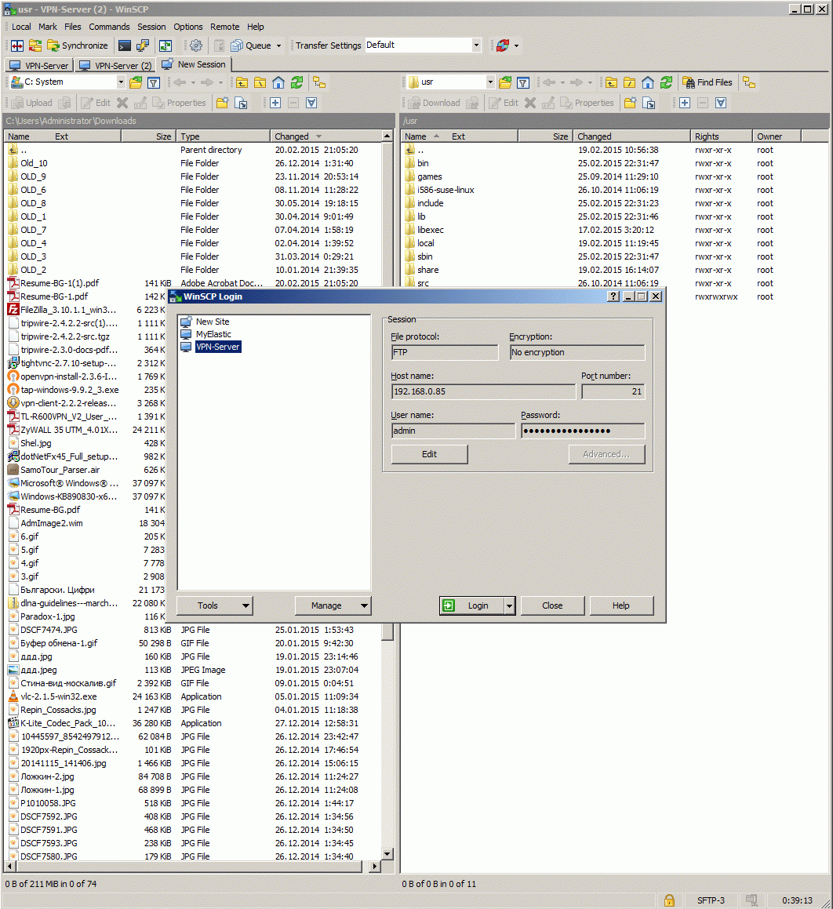This screenshot has width=833, height=909.
Task: Switch to the VPN-Server (2) session tab
Action: point(115,66)
